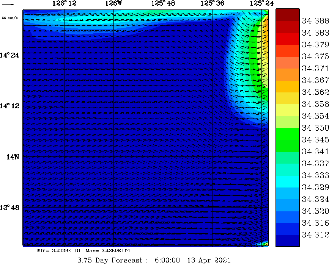This screenshot has width=329, height=264.
Task: Click the 34.388 colorbar label
Action: coord(315,21)
